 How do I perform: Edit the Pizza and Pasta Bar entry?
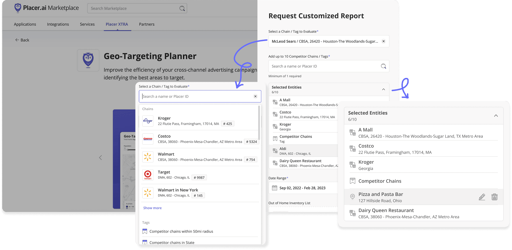pyautogui.click(x=482, y=197)
